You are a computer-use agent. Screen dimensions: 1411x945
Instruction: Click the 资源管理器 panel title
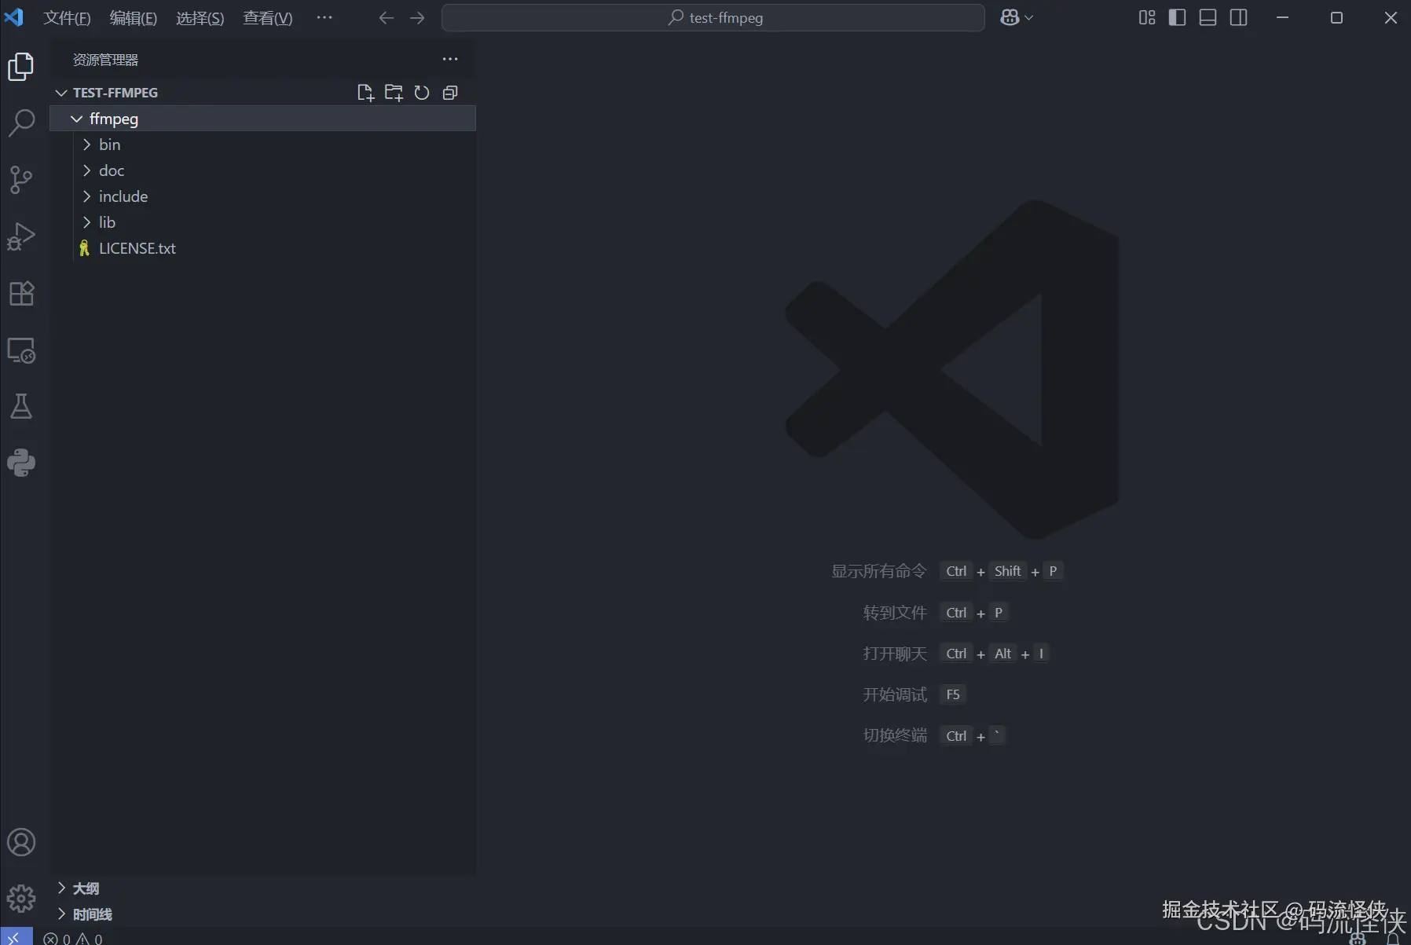tap(105, 60)
